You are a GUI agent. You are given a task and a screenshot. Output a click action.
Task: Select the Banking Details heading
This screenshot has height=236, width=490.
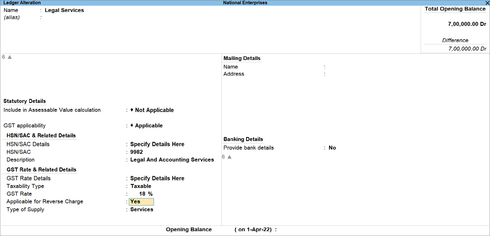point(243,139)
